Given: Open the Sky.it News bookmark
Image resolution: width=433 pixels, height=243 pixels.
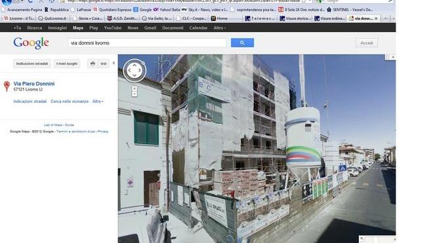Looking at the screenshot, I should click(x=205, y=10).
